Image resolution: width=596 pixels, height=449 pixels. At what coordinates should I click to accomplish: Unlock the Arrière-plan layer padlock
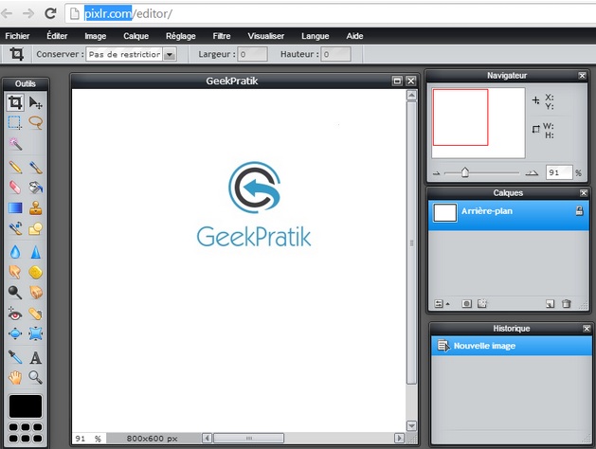click(579, 211)
